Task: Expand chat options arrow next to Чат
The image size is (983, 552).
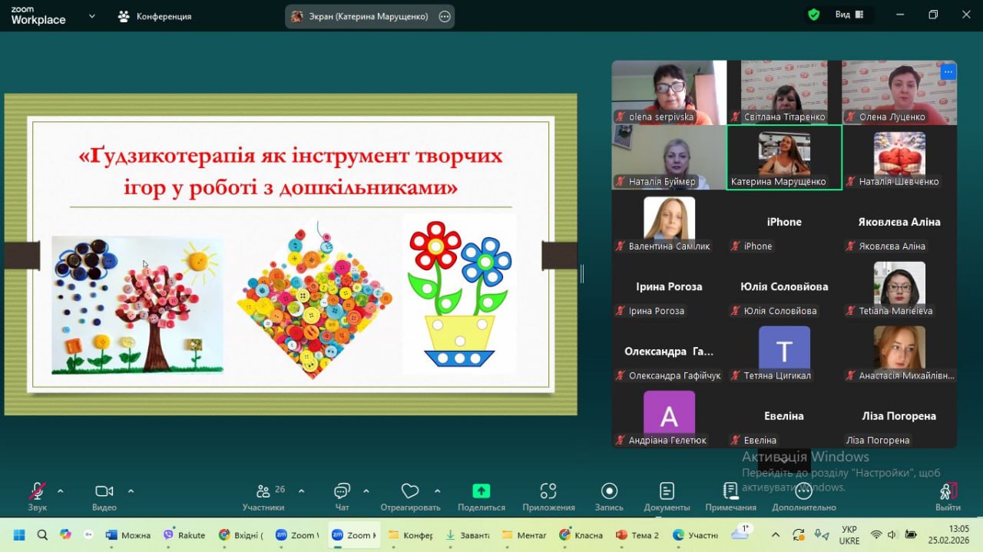Action: pos(366,491)
